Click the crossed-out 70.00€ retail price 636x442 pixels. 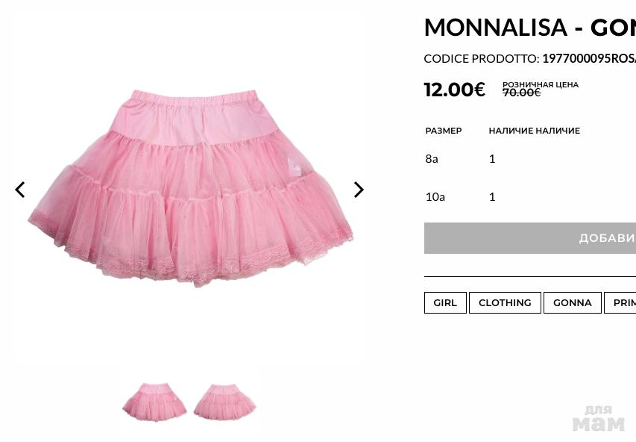(x=521, y=93)
